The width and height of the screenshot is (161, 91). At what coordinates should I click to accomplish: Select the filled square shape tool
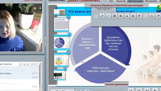point(114,16)
